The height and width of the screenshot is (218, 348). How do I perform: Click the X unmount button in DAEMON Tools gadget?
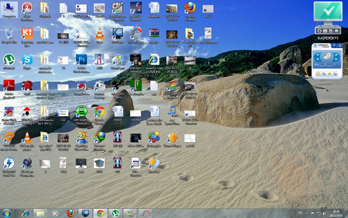(336, 60)
